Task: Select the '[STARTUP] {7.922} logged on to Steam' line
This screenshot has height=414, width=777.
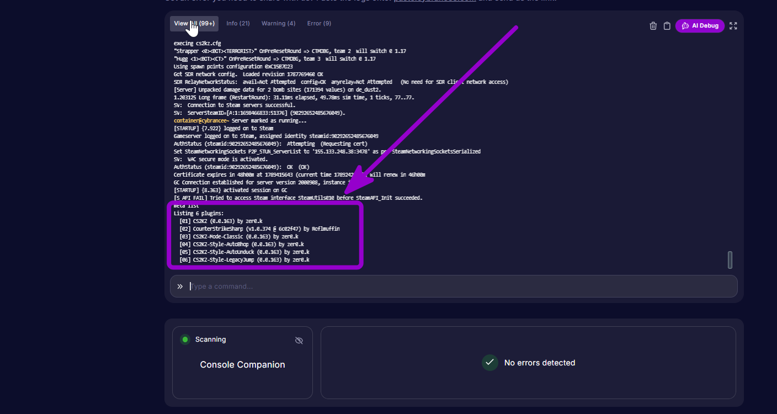Action: point(223,128)
